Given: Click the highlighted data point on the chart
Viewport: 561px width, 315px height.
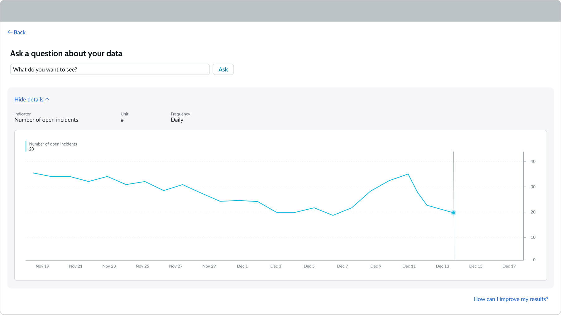Looking at the screenshot, I should pyautogui.click(x=453, y=213).
